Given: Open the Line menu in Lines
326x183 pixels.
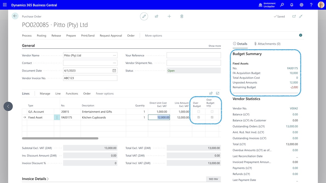Looking at the screenshot, I should tap(58, 94).
